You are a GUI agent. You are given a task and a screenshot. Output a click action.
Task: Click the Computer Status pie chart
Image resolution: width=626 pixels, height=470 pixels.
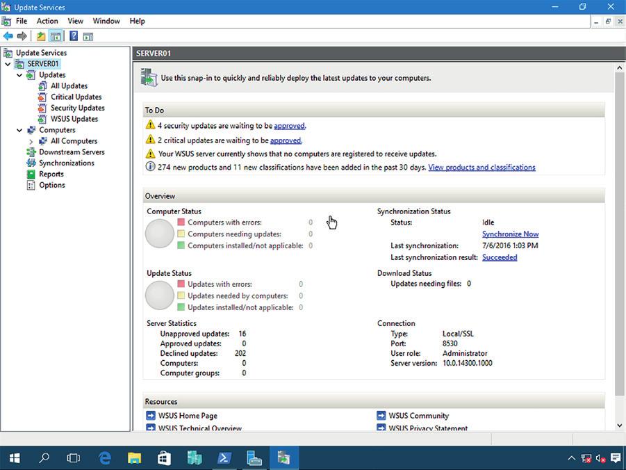click(160, 234)
